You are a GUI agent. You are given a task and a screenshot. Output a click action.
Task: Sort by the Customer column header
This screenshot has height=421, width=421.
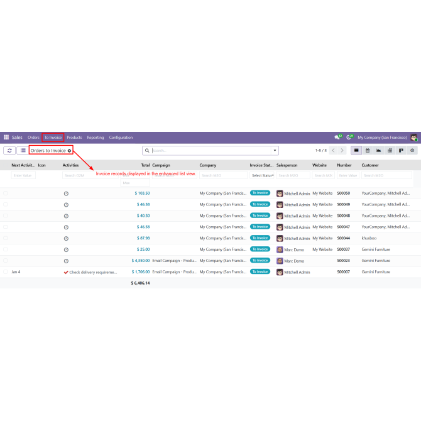pyautogui.click(x=370, y=165)
